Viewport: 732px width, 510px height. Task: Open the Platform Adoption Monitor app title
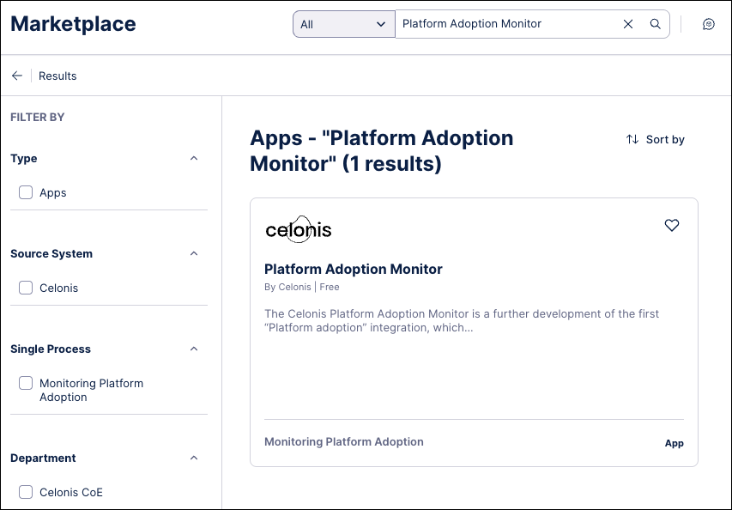pos(353,269)
